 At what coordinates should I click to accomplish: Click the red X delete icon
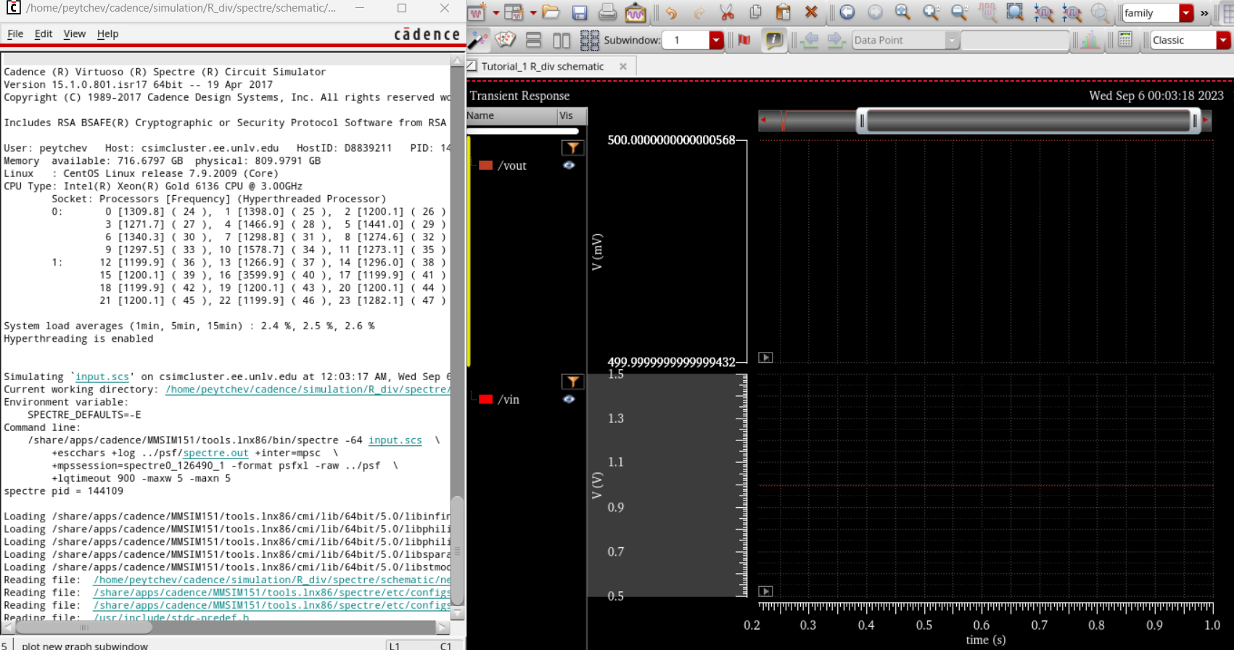(x=811, y=13)
